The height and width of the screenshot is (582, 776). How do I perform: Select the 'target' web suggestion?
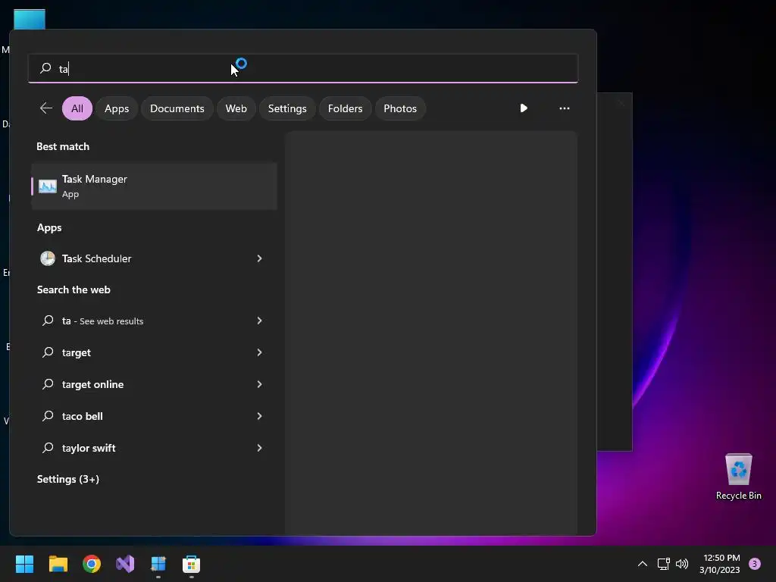tap(154, 352)
